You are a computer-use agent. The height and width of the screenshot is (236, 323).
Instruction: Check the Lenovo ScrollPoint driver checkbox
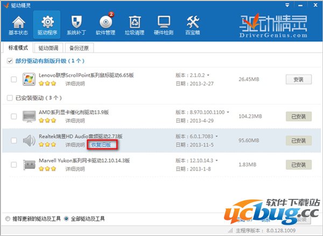tap(14, 79)
